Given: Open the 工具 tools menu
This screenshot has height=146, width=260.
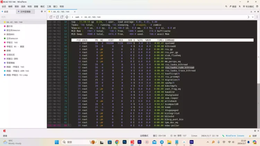Looking at the screenshot, I should 49,6.
